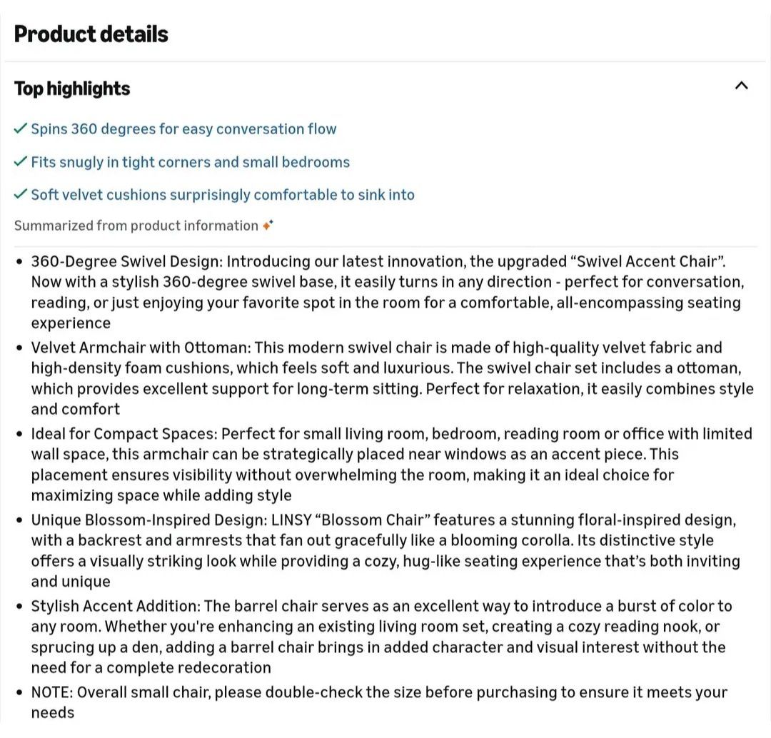The image size is (771, 738).
Task: Click the Product details heading
Action: tap(91, 34)
